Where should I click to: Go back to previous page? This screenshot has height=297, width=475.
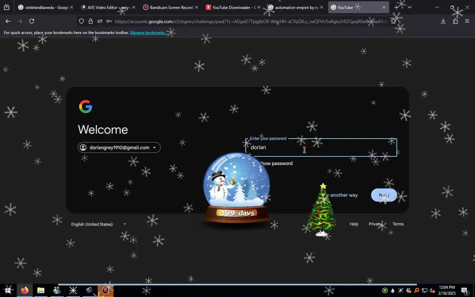coord(8,21)
